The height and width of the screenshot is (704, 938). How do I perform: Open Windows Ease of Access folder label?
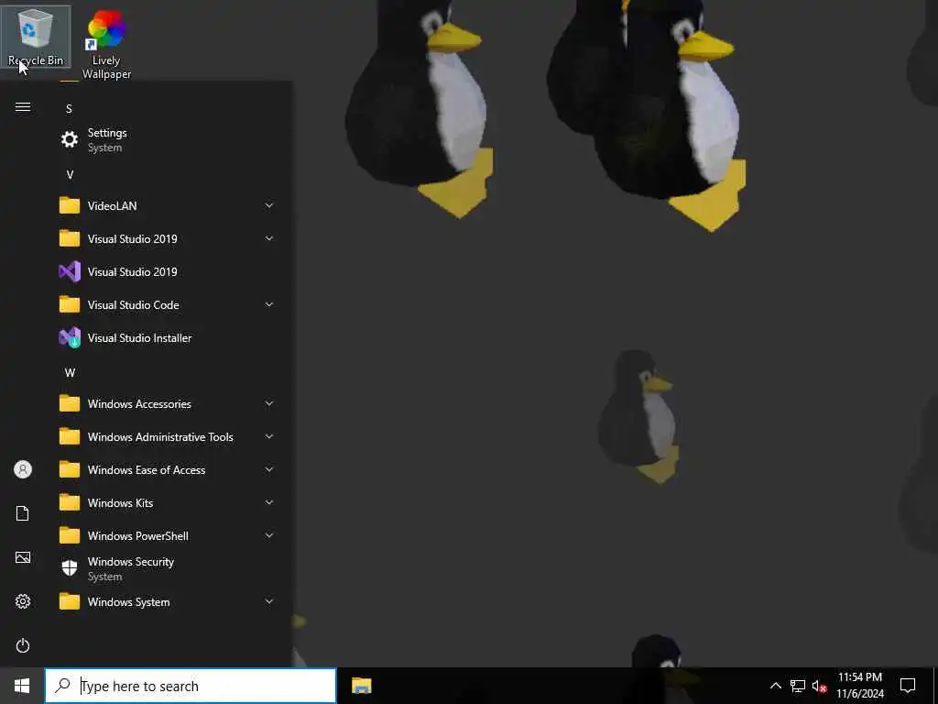coord(147,469)
